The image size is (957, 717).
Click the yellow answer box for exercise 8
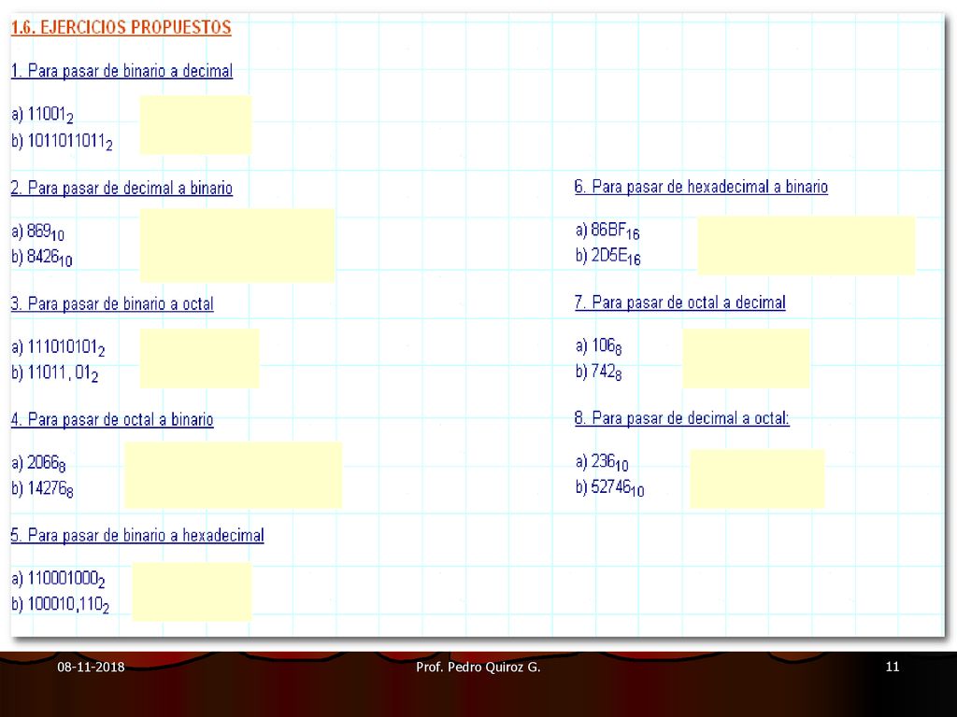[757, 479]
